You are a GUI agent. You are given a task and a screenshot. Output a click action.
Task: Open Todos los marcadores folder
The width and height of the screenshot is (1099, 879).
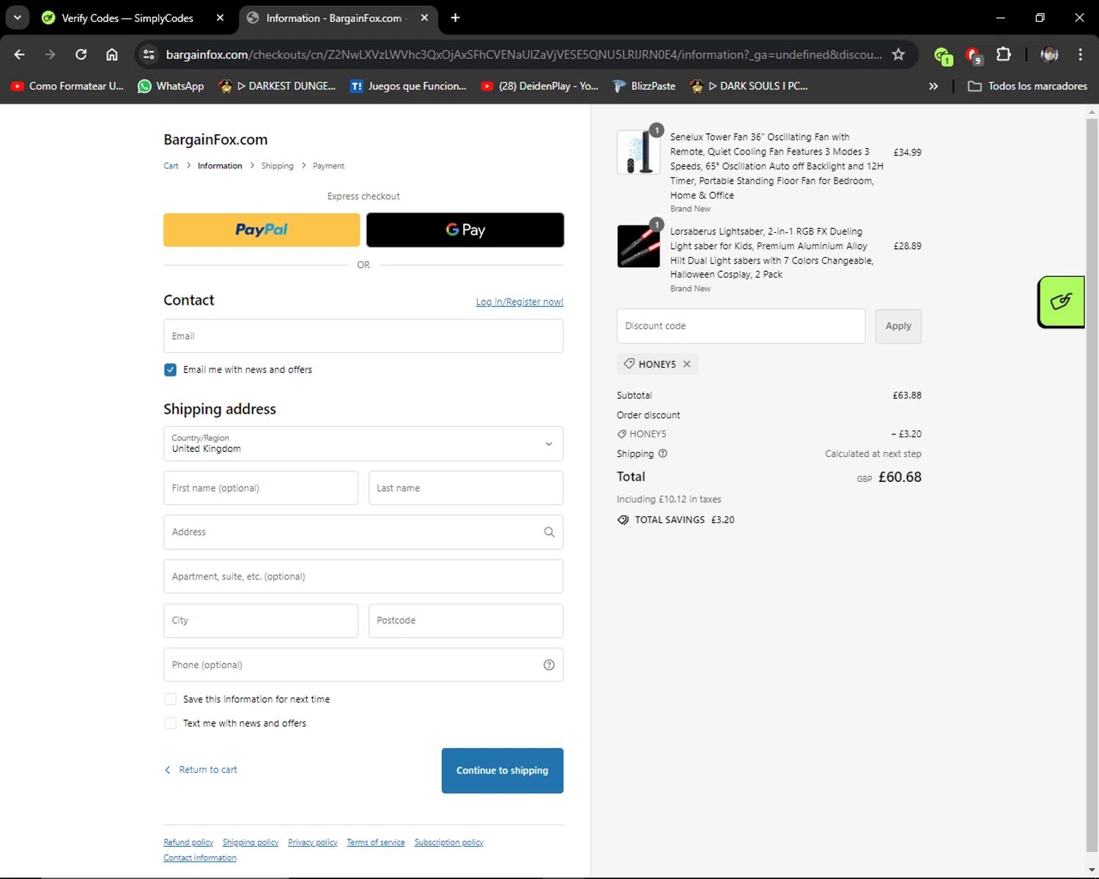[x=1027, y=86]
